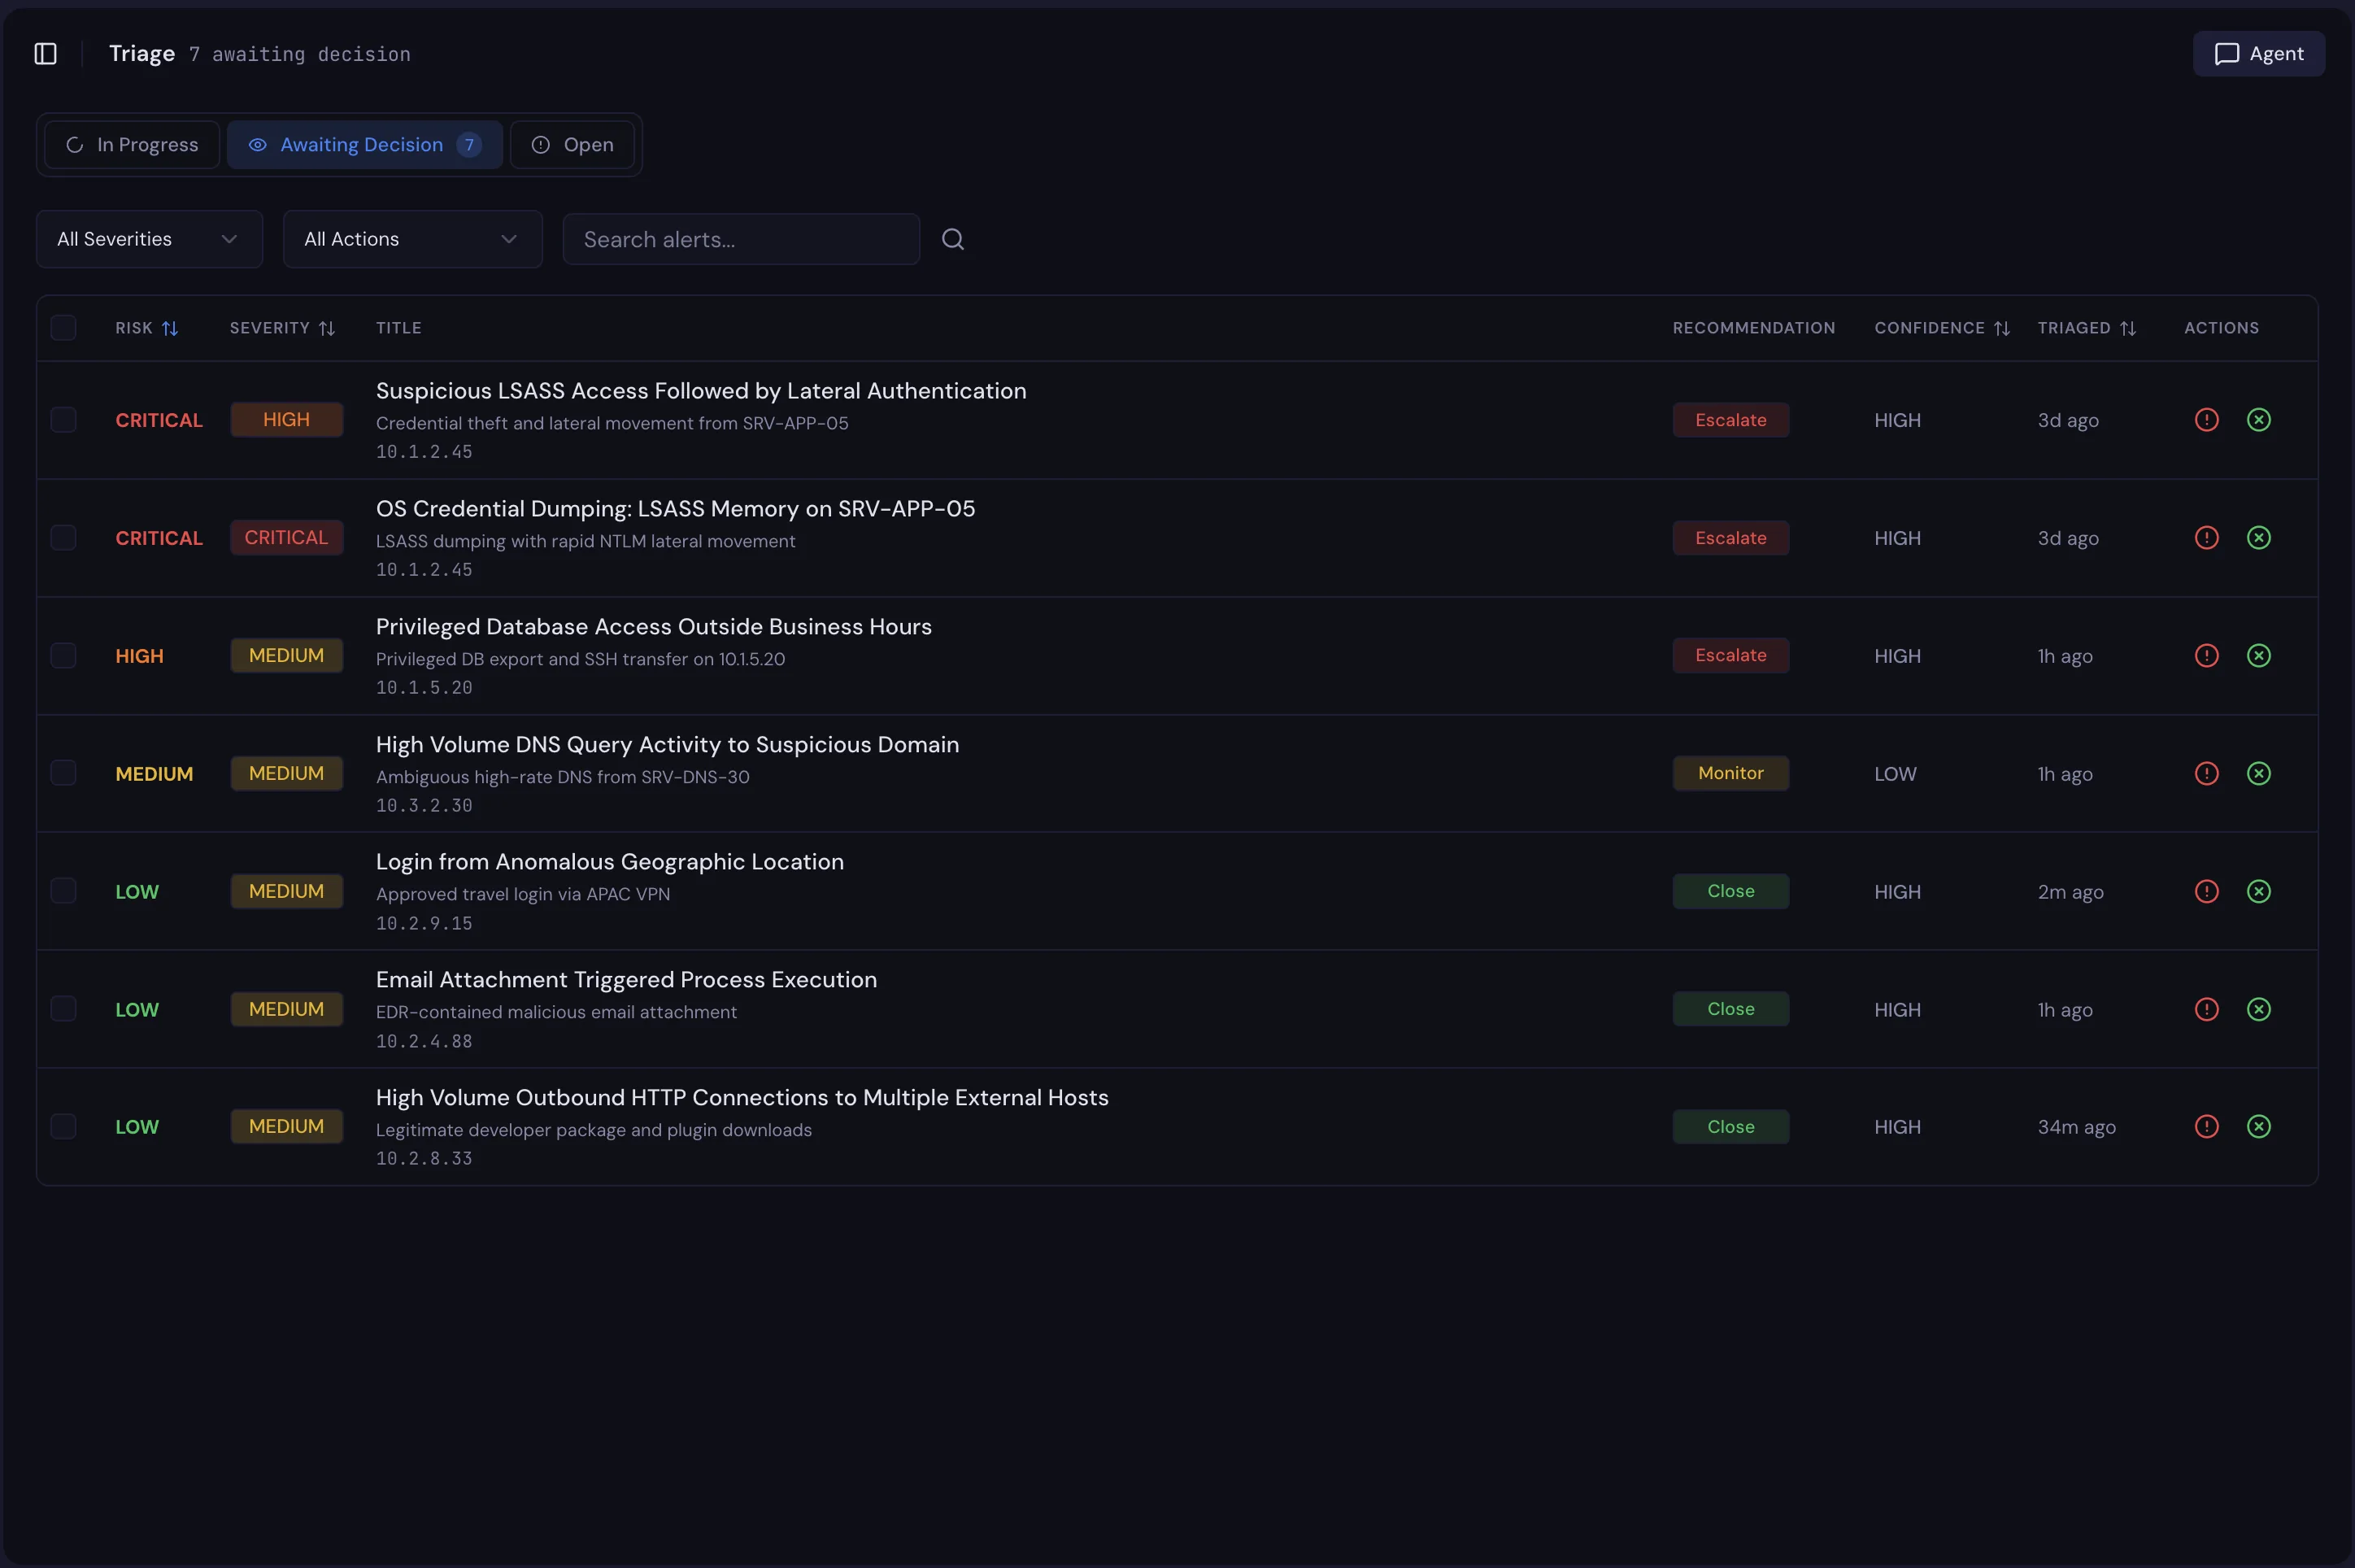Click IP address 10.1.5.20
This screenshot has height=1568, width=2355.
424,688
